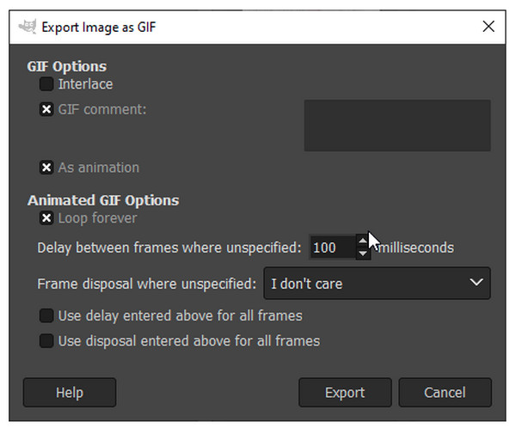Click the Help button
This screenshot has width=516, height=428.
70,393
